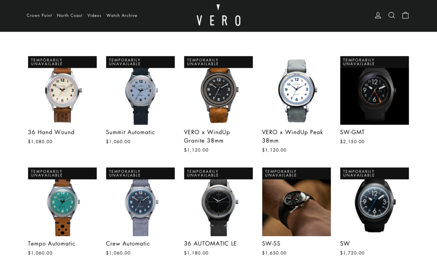The height and width of the screenshot is (277, 437).
Task: Open the shopping cart icon
Action: pos(405,15)
